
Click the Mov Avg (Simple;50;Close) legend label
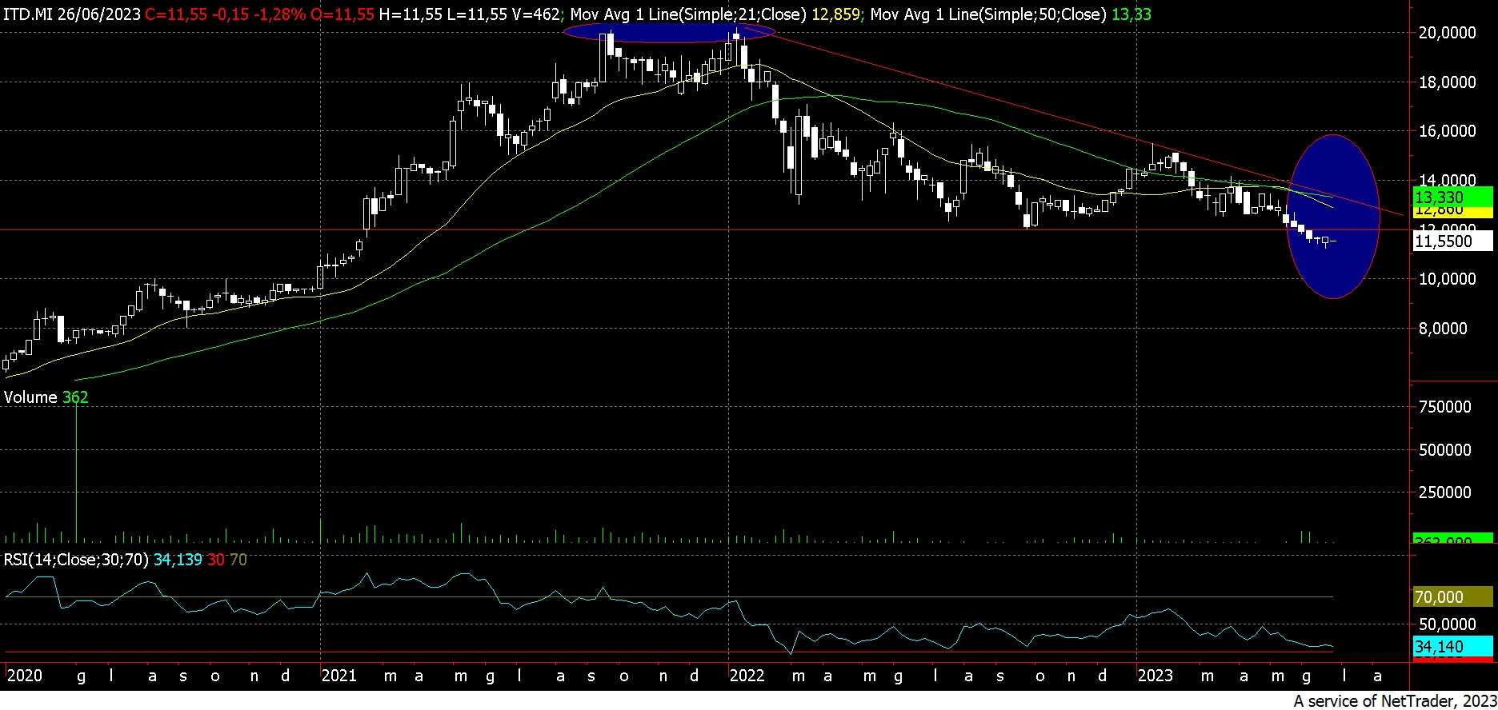(x=988, y=14)
